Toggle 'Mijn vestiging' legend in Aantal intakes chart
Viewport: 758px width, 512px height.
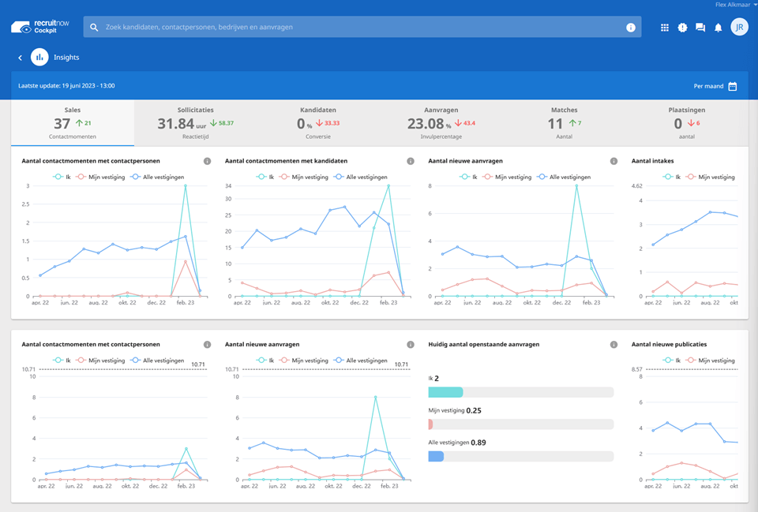pos(706,178)
